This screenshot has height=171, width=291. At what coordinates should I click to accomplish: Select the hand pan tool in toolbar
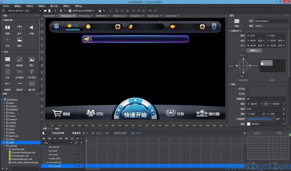tap(100, 11)
